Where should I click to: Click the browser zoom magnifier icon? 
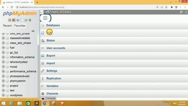pyautogui.click(x=157, y=7)
